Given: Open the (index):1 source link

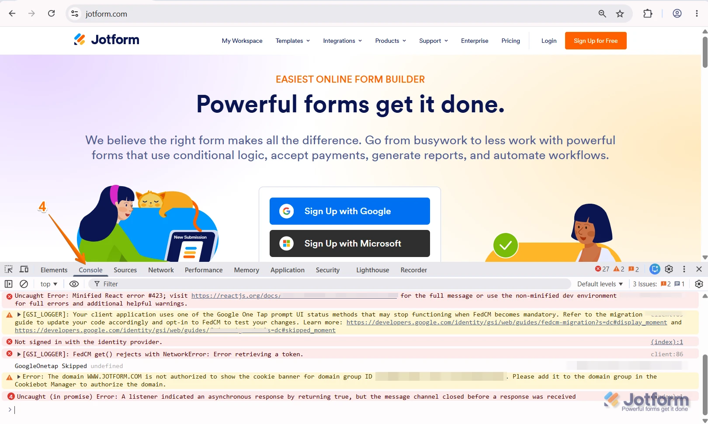Looking at the screenshot, I should (667, 342).
